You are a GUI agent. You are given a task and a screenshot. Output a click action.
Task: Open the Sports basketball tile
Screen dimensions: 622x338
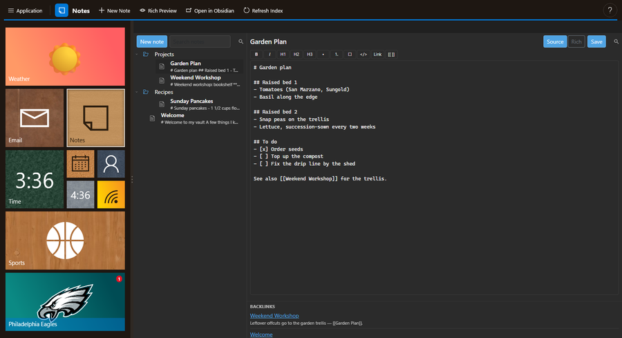tap(65, 241)
